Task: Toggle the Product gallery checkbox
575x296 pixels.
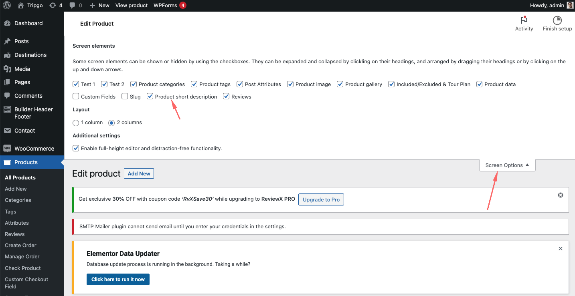Action: coord(340,84)
